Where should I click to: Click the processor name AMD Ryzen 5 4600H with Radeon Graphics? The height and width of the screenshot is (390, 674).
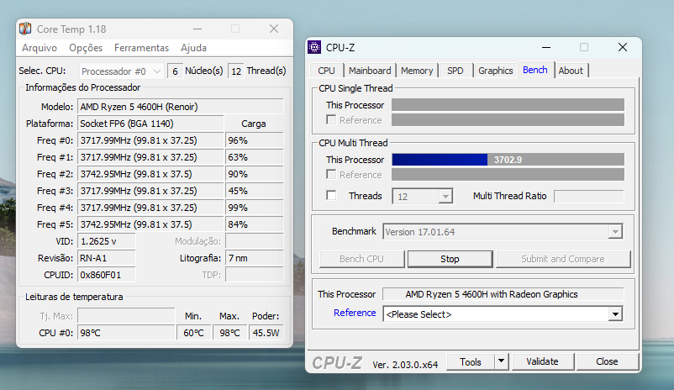tap(503, 294)
